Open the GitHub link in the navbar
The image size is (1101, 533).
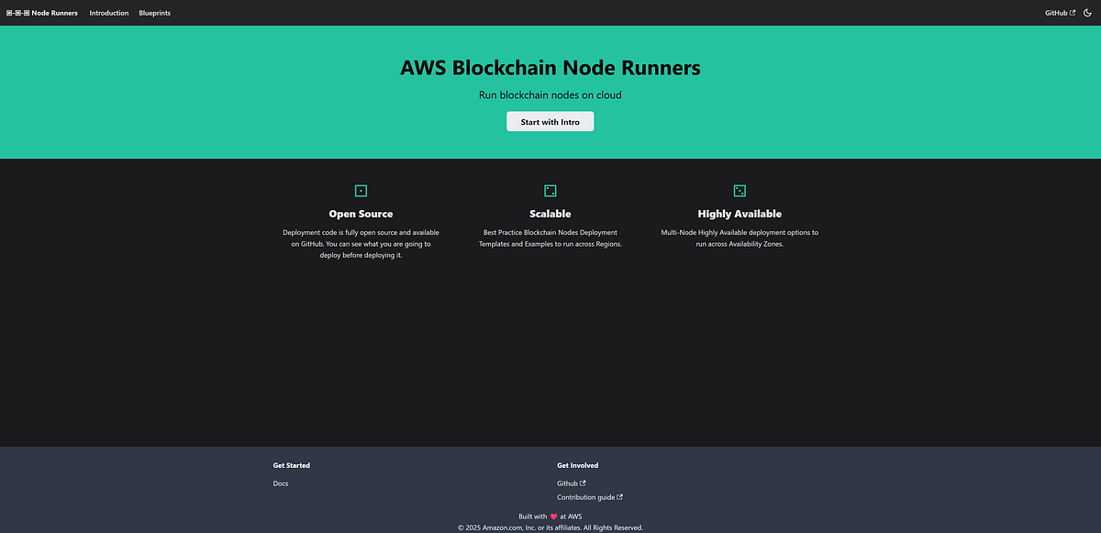1056,13
